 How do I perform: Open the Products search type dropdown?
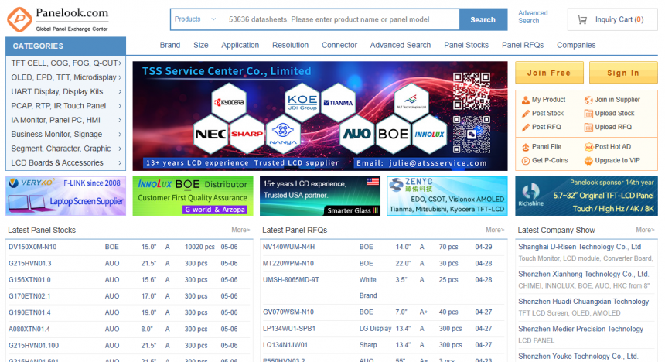tap(195, 19)
